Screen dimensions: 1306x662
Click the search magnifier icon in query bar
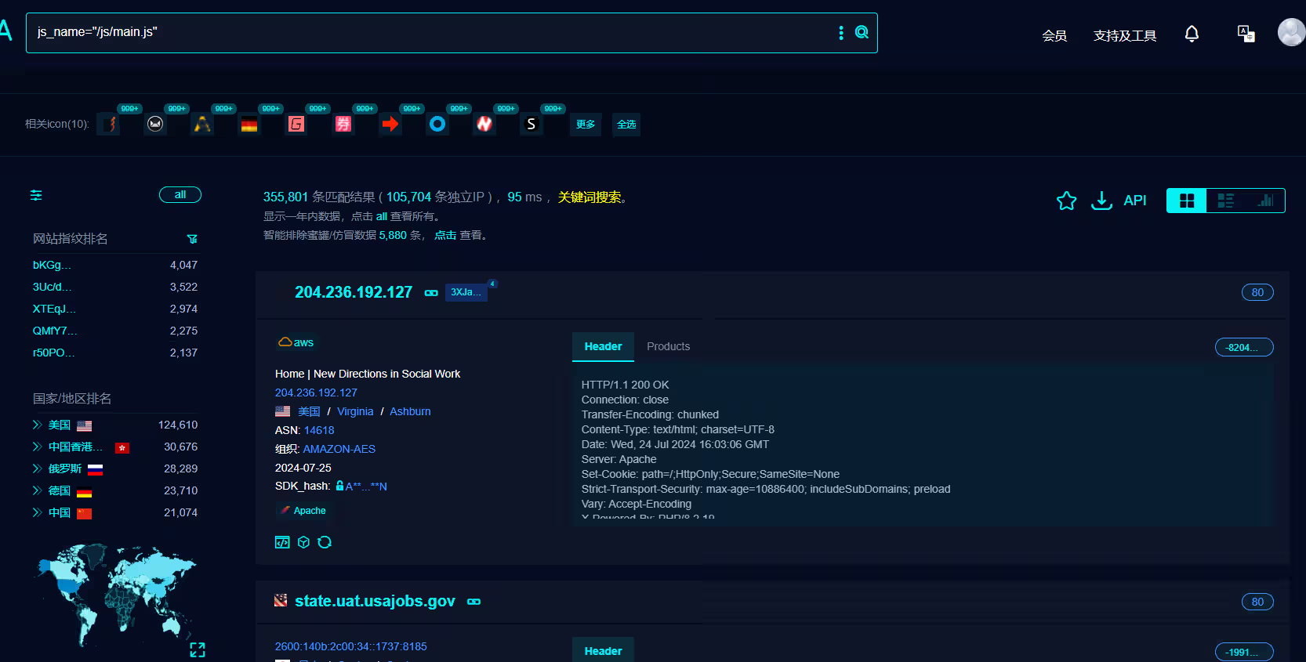(862, 32)
